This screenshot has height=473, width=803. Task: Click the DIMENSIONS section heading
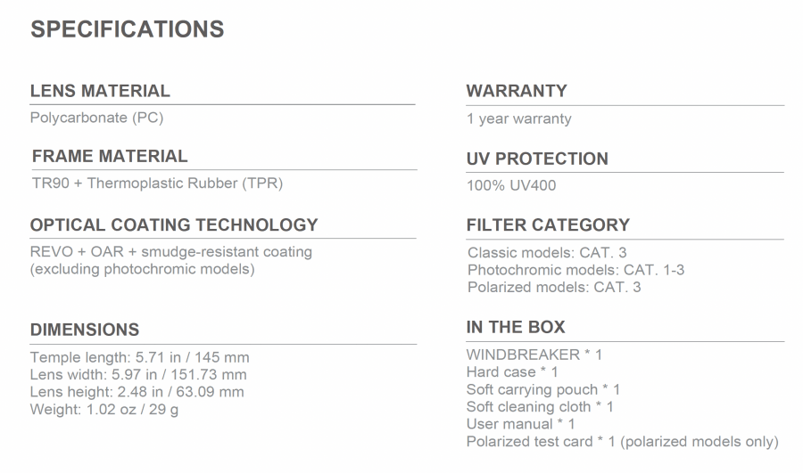tap(85, 330)
